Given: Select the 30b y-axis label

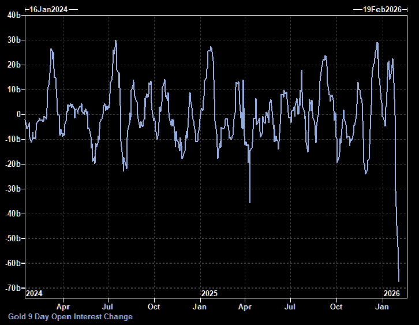Looking at the screenshot, I should (14, 40).
